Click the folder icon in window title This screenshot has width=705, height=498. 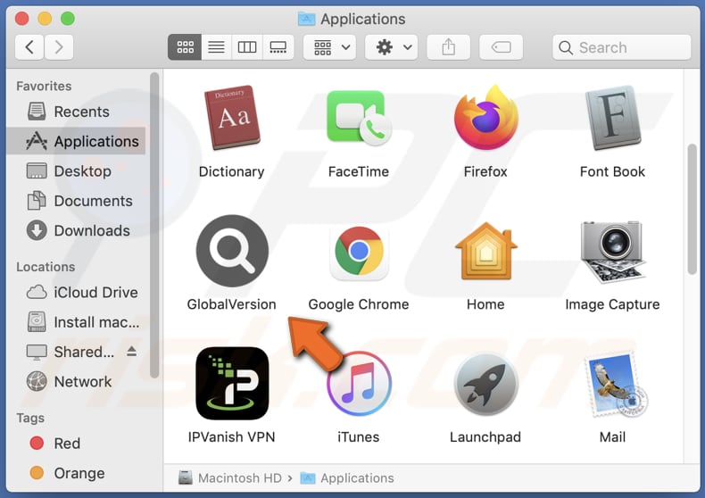point(307,19)
